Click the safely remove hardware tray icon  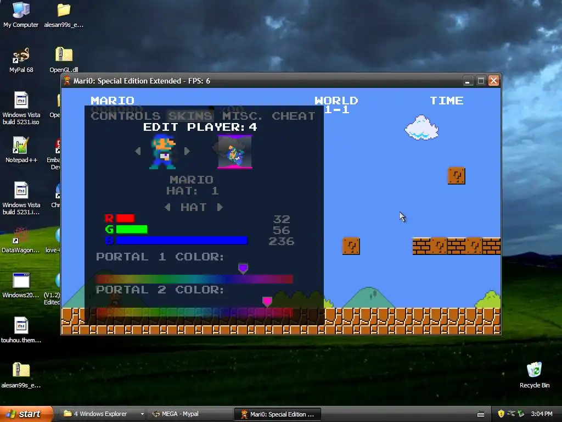pos(521,414)
